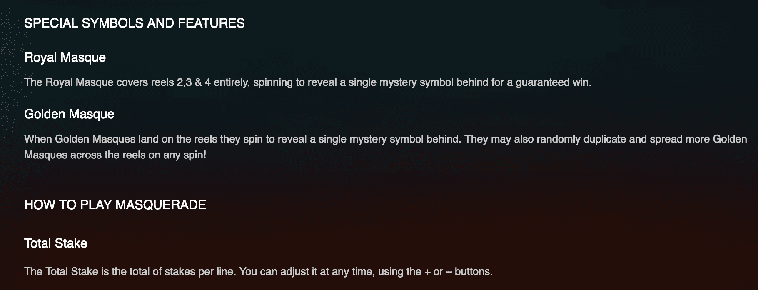Click the 'HOW TO PLAY MASQUERADE' heading
The width and height of the screenshot is (758, 290).
(115, 205)
